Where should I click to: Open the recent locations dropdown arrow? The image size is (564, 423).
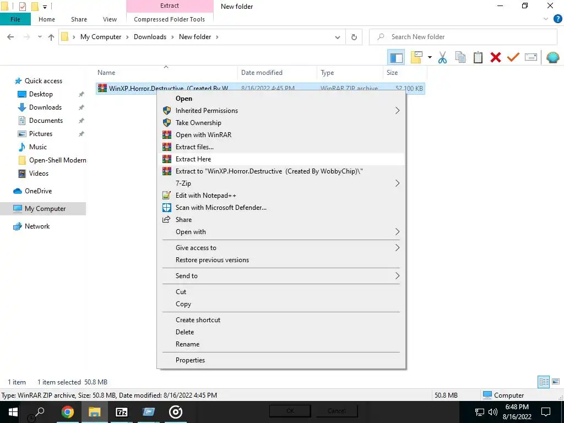click(40, 37)
